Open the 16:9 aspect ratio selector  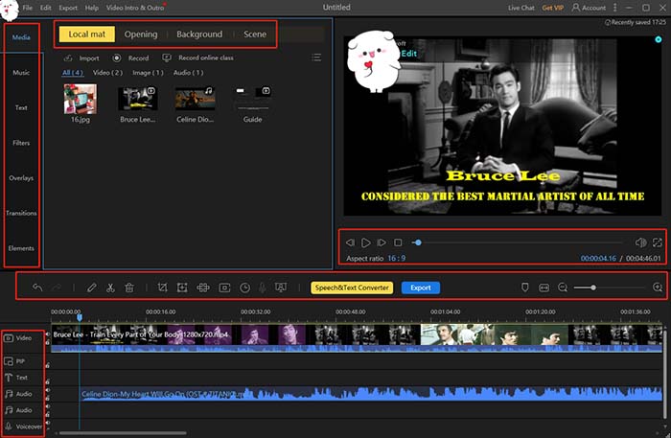(x=396, y=258)
